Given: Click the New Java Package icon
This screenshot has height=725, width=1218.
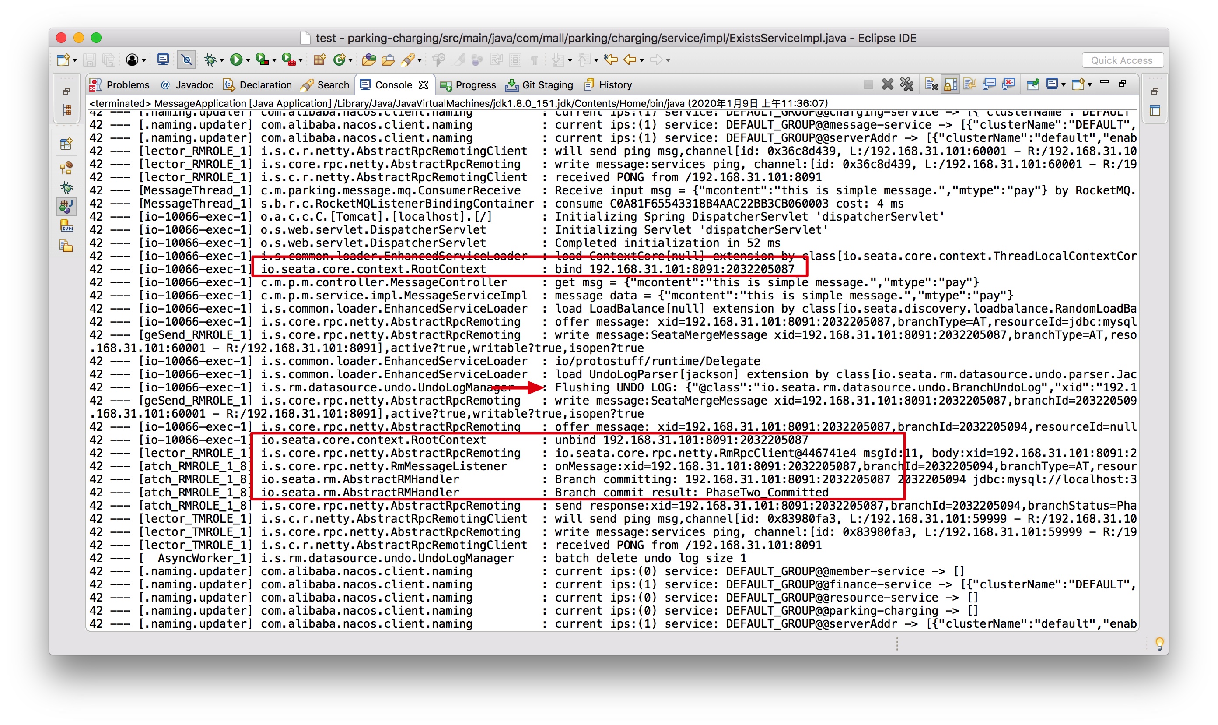Looking at the screenshot, I should coord(319,60).
